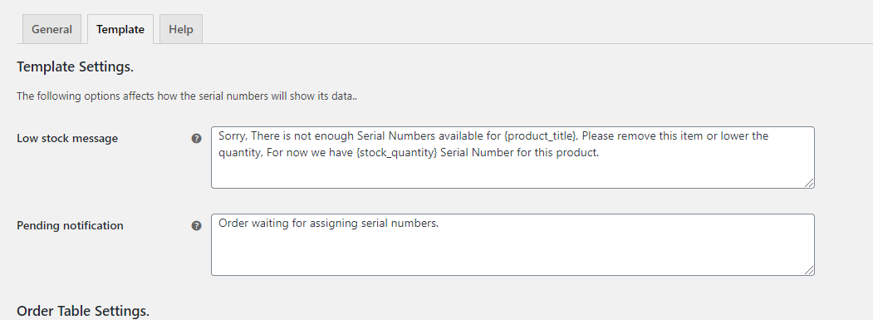
Task: Grab resize handle of Pending notification box
Action: [809, 270]
